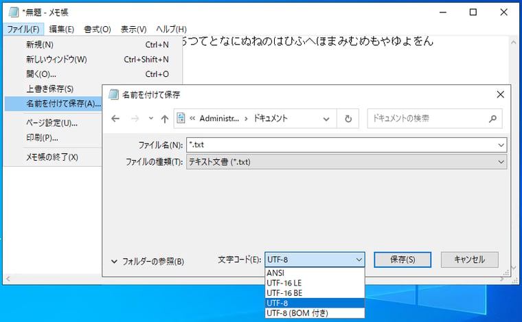Open the ファイル名 dropdown arrow
The image size is (522, 322).
(x=501, y=145)
